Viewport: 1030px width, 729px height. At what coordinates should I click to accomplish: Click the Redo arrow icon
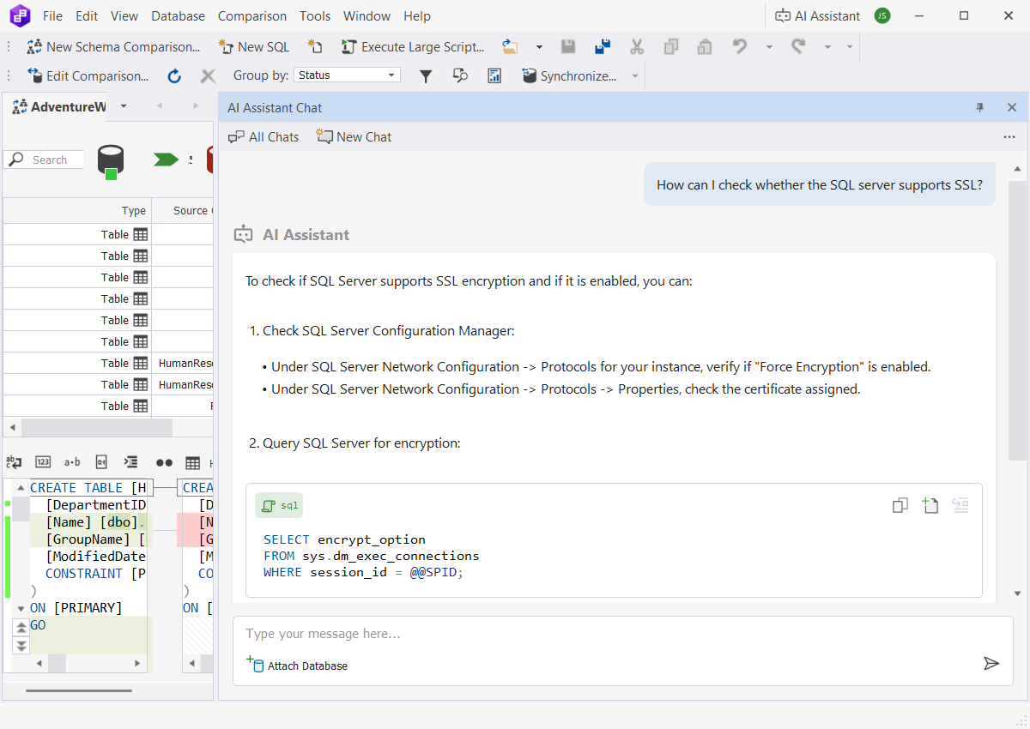click(798, 47)
